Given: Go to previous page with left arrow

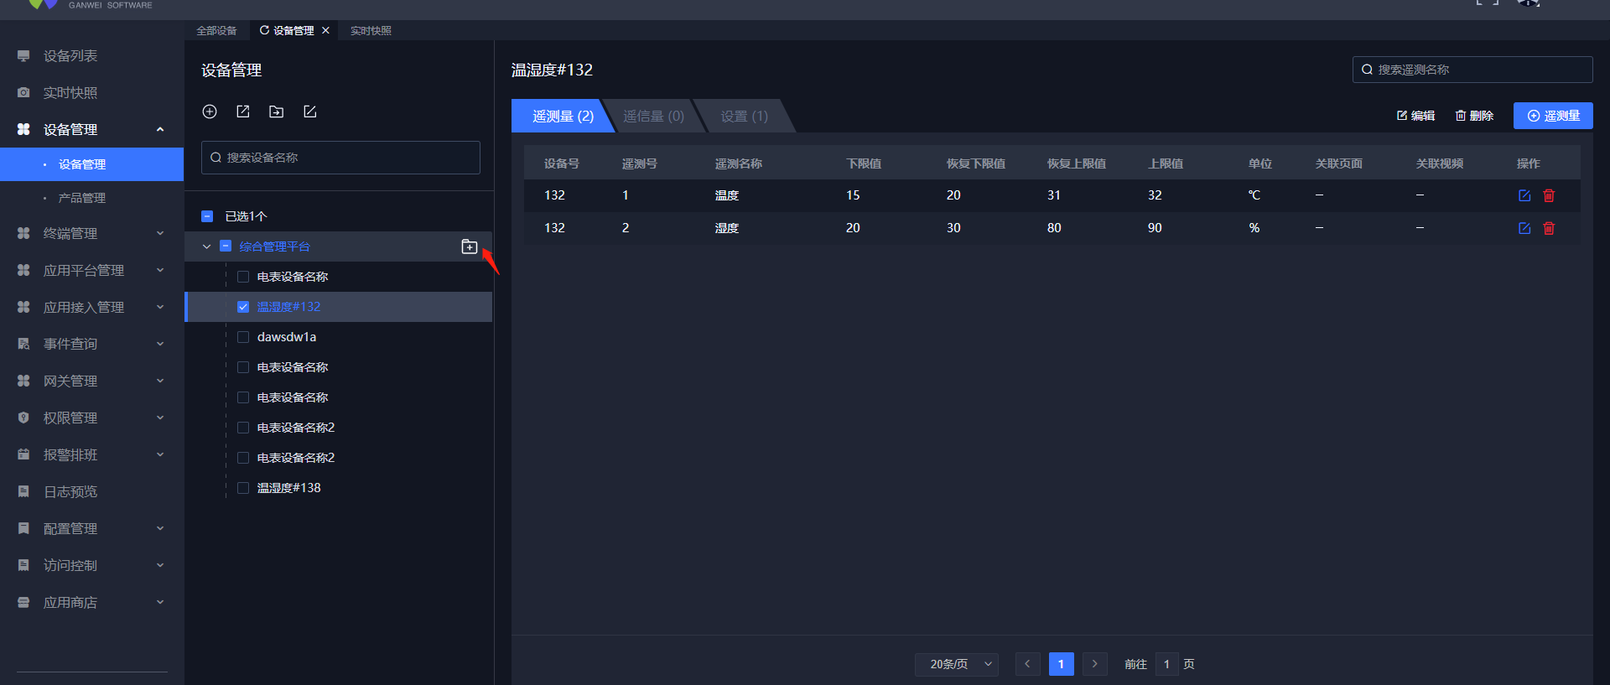Looking at the screenshot, I should 1027,664.
